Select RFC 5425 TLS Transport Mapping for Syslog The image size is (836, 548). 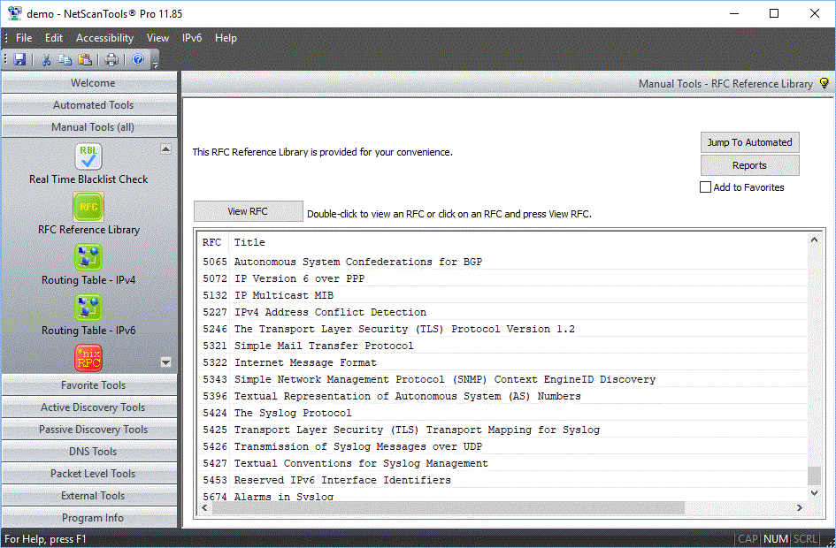(502, 430)
